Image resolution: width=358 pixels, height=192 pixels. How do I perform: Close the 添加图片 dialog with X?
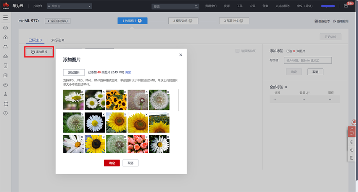(x=181, y=55)
